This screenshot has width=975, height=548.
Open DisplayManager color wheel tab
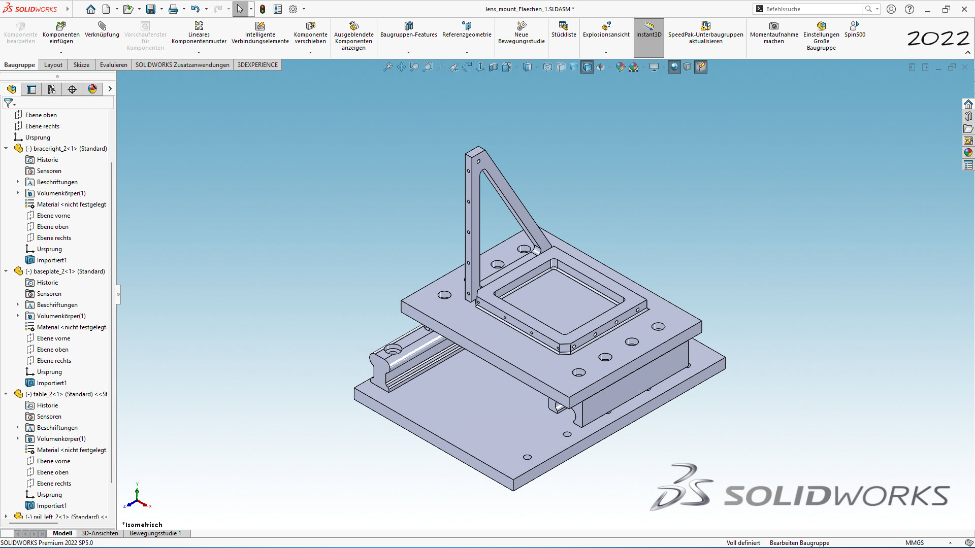coord(92,89)
